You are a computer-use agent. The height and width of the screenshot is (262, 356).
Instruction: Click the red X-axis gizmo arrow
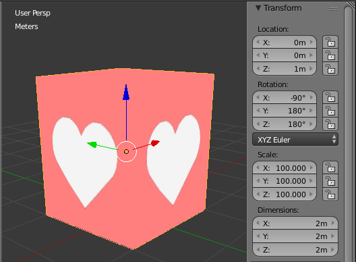tap(155, 143)
